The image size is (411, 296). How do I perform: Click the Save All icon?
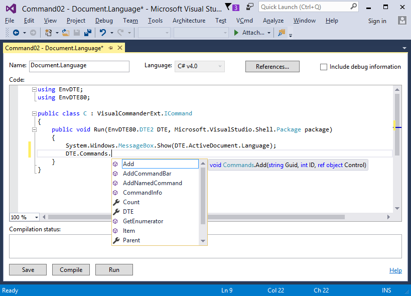(x=87, y=33)
